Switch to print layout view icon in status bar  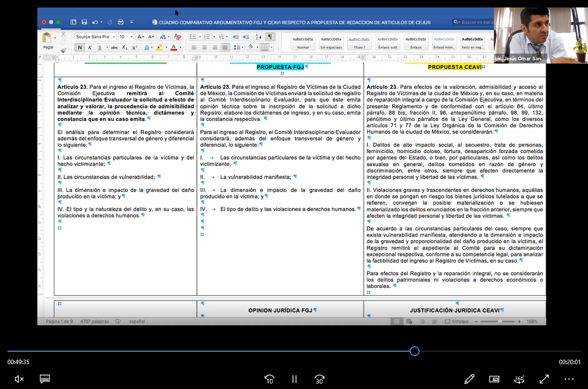click(x=397, y=321)
